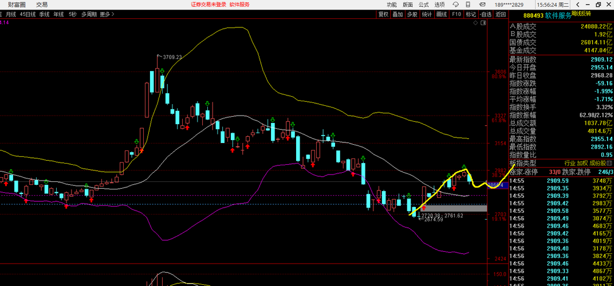Click the 标记 mark button
Screen dimensions: 614x286
coord(471,14)
